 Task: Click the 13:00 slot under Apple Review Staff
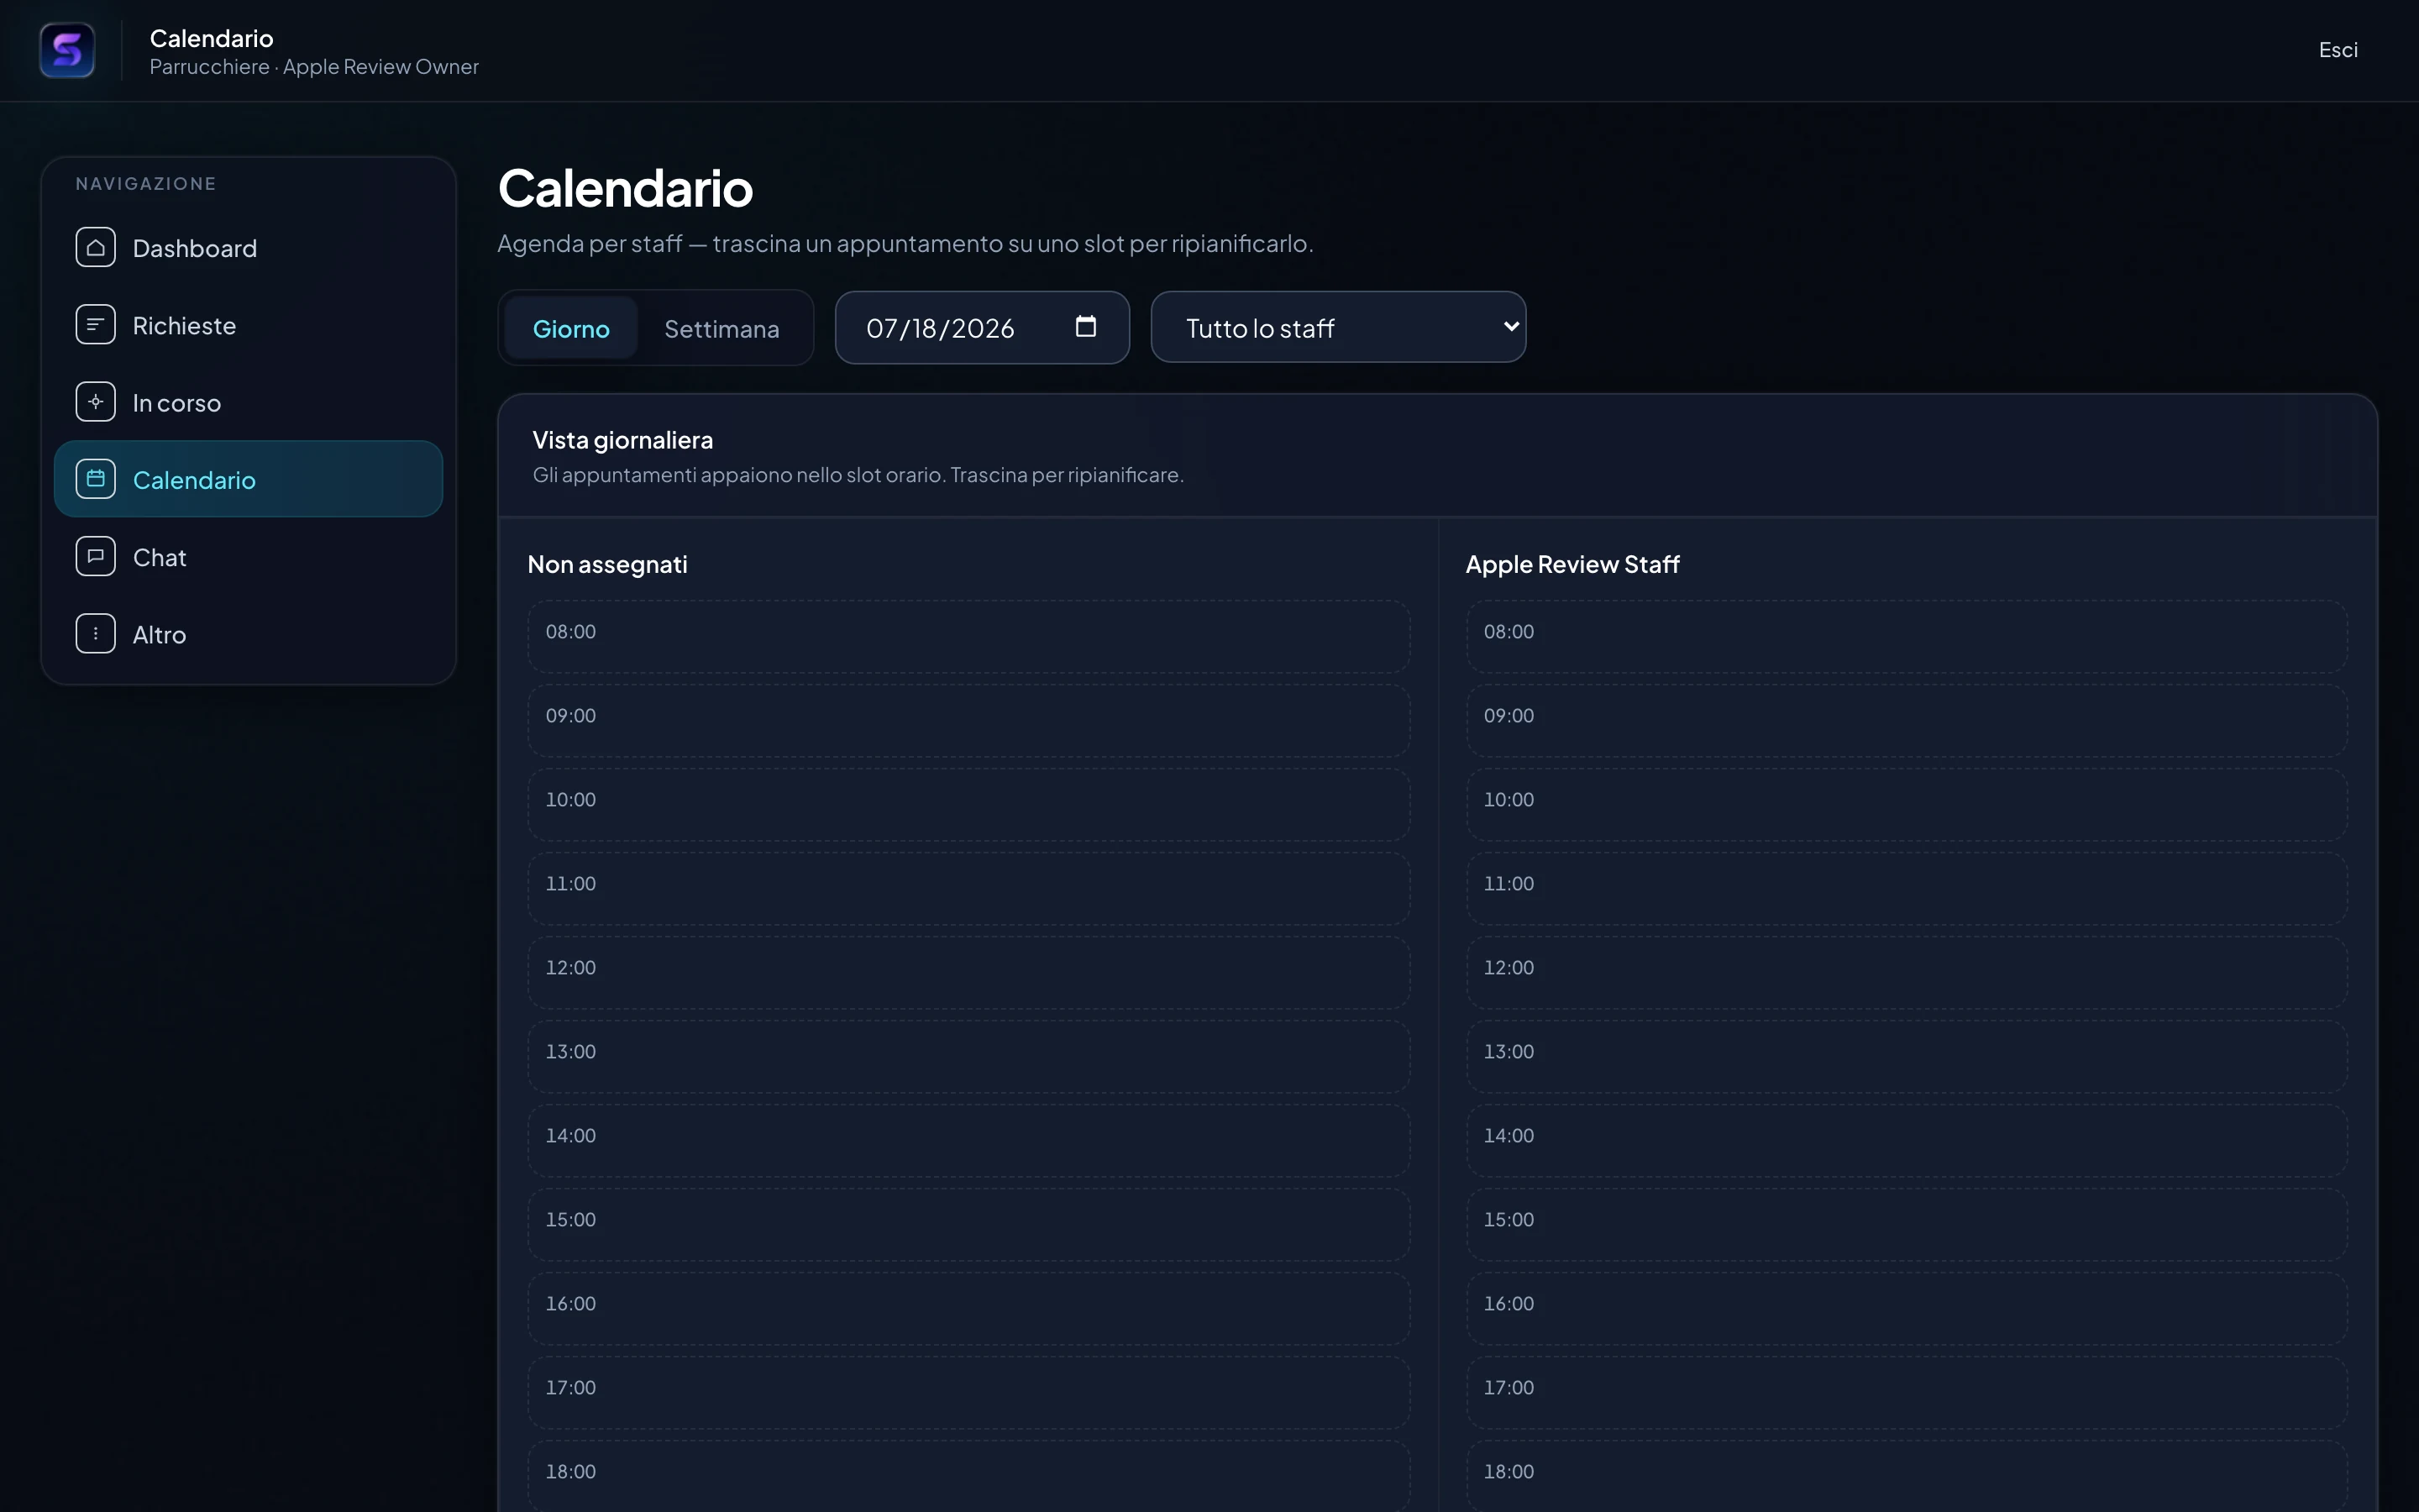(x=1907, y=1056)
